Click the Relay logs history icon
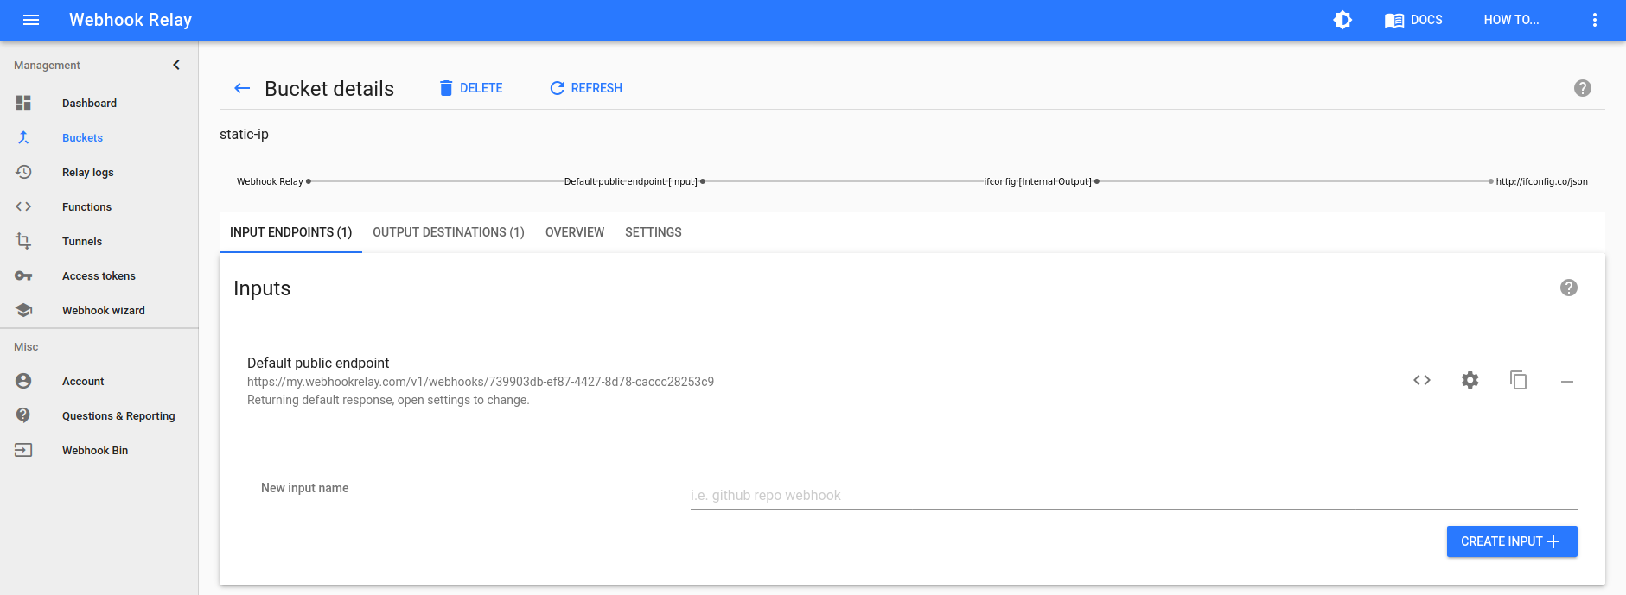The width and height of the screenshot is (1626, 595). tap(23, 172)
